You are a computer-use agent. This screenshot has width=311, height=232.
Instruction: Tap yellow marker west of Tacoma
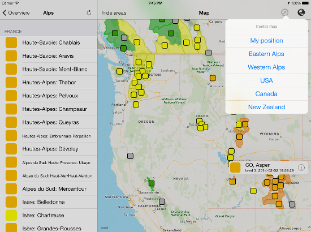(120, 71)
